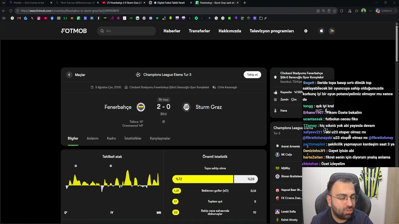This screenshot has width=399, height=224.
Task: Click the Greenwood 45' goal scorer text
Action: [133, 126]
